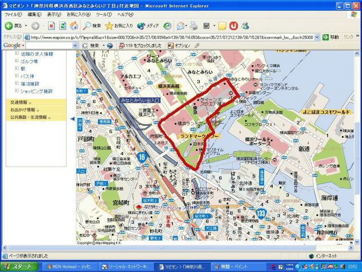
Task: Click the grey forward arrow button
Action: pyautogui.click(x=35, y=26)
